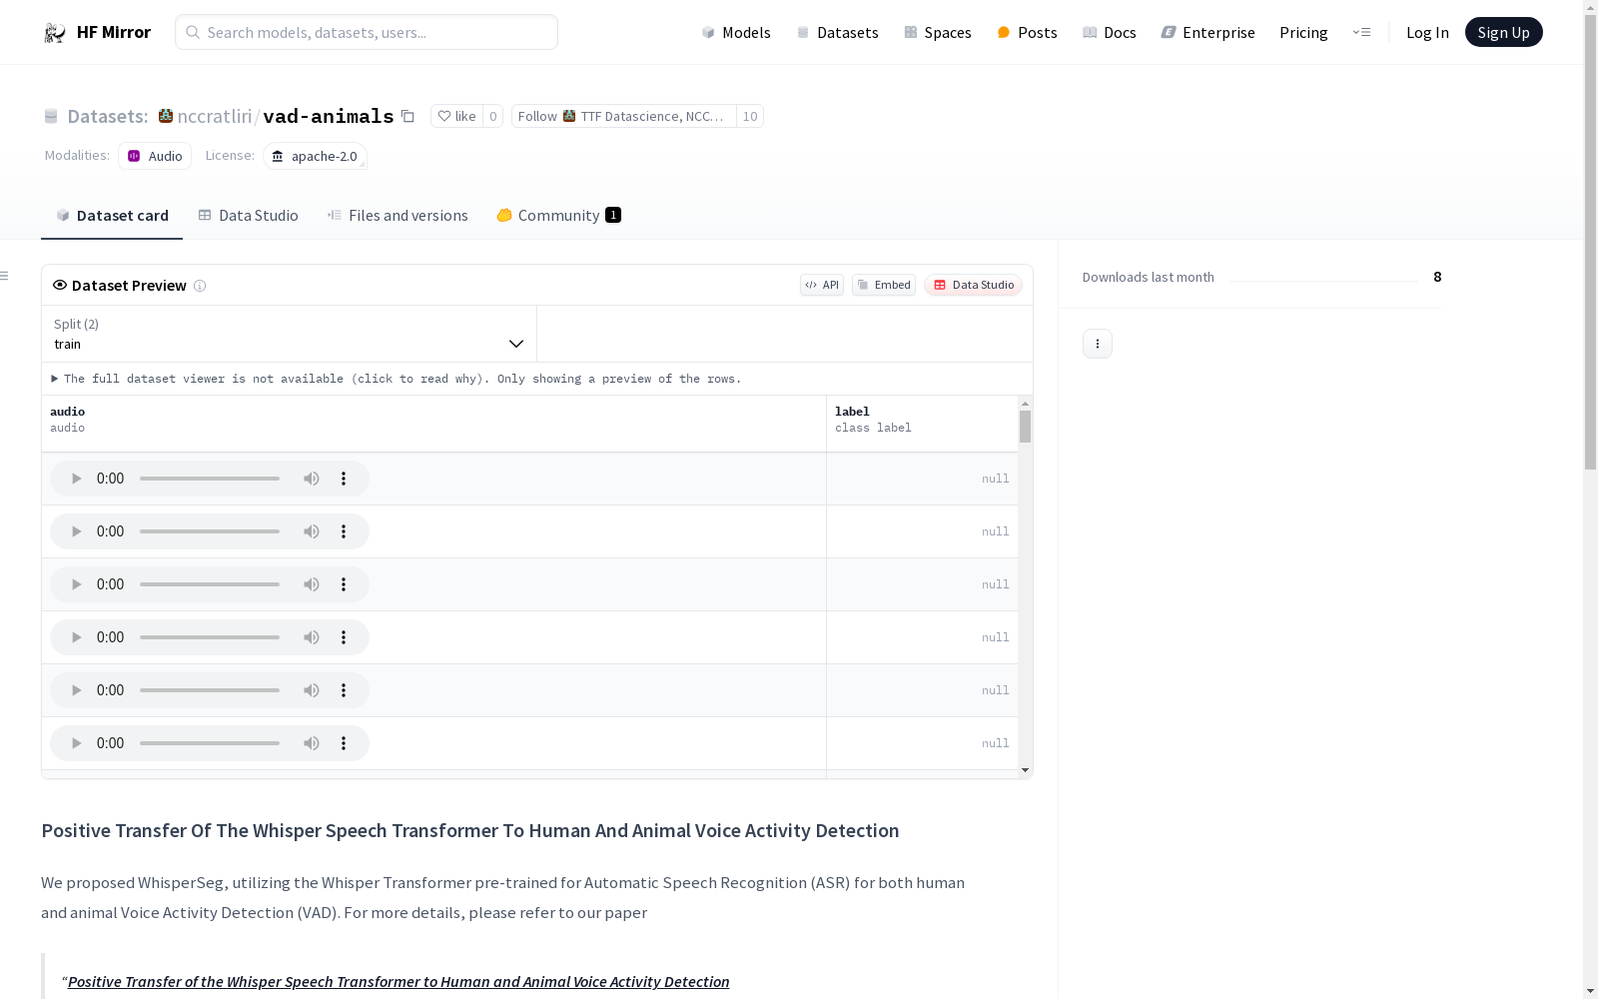
Task: Play the sixth audio row
Action: pyautogui.click(x=76, y=743)
